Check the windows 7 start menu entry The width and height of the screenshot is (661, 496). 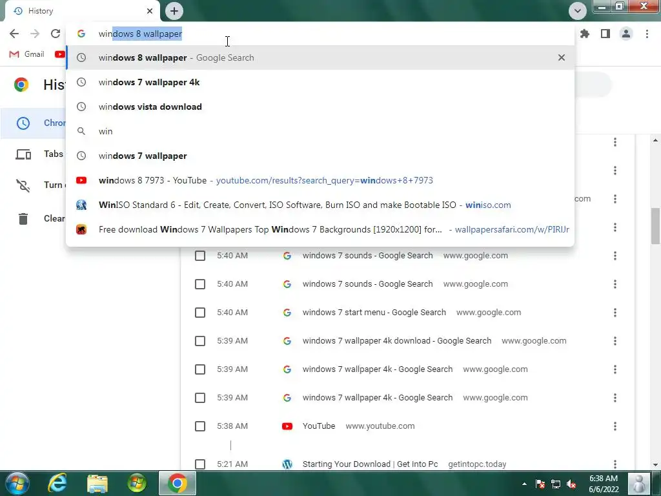(x=200, y=313)
